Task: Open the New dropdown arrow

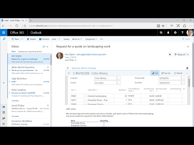Action: point(22,39)
